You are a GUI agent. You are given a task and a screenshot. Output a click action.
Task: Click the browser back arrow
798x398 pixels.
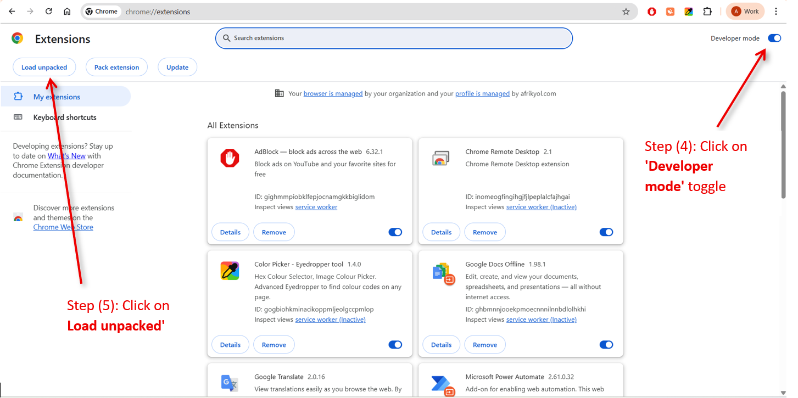pos(12,12)
